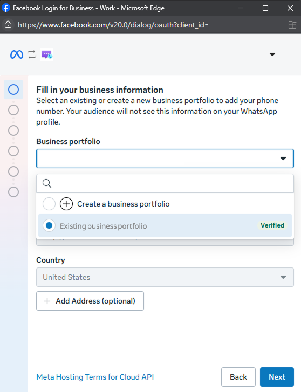Choose the Verified existing business portfolio option

pyautogui.click(x=165, y=225)
